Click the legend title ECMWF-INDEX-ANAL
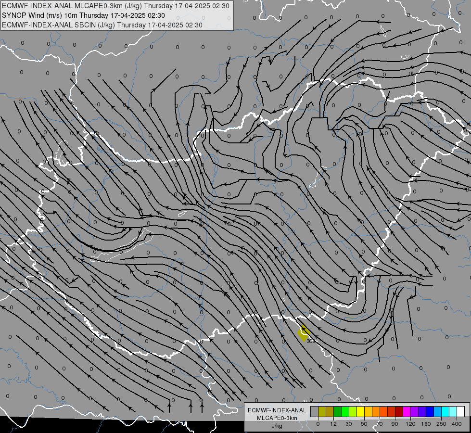471x433 pixels. (277, 410)
